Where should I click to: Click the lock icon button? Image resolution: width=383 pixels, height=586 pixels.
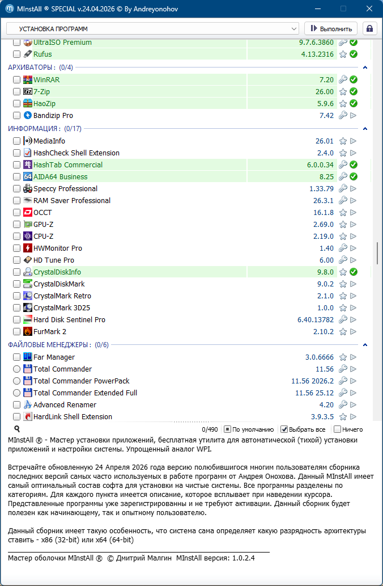(370, 28)
